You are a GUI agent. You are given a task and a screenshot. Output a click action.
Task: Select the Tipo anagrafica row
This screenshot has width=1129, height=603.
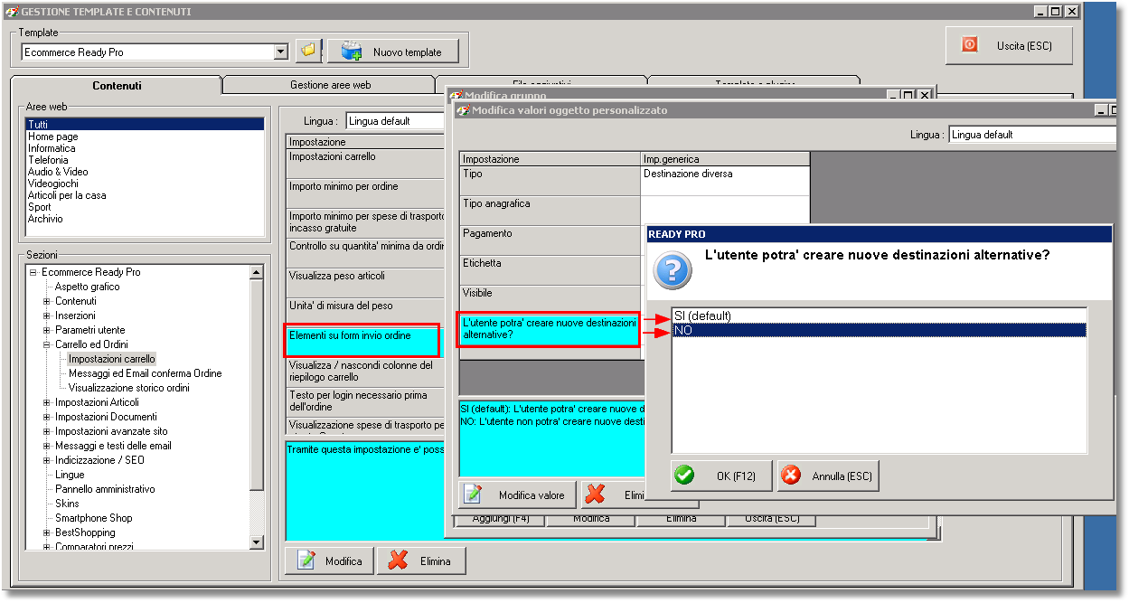[550, 210]
